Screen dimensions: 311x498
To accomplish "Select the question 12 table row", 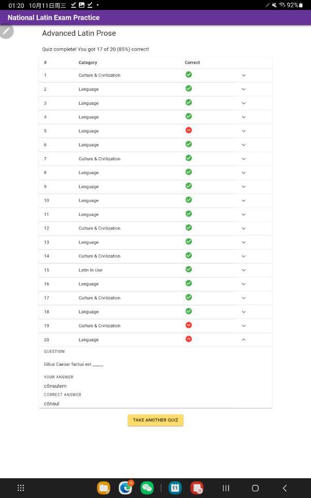I will [155, 228].
